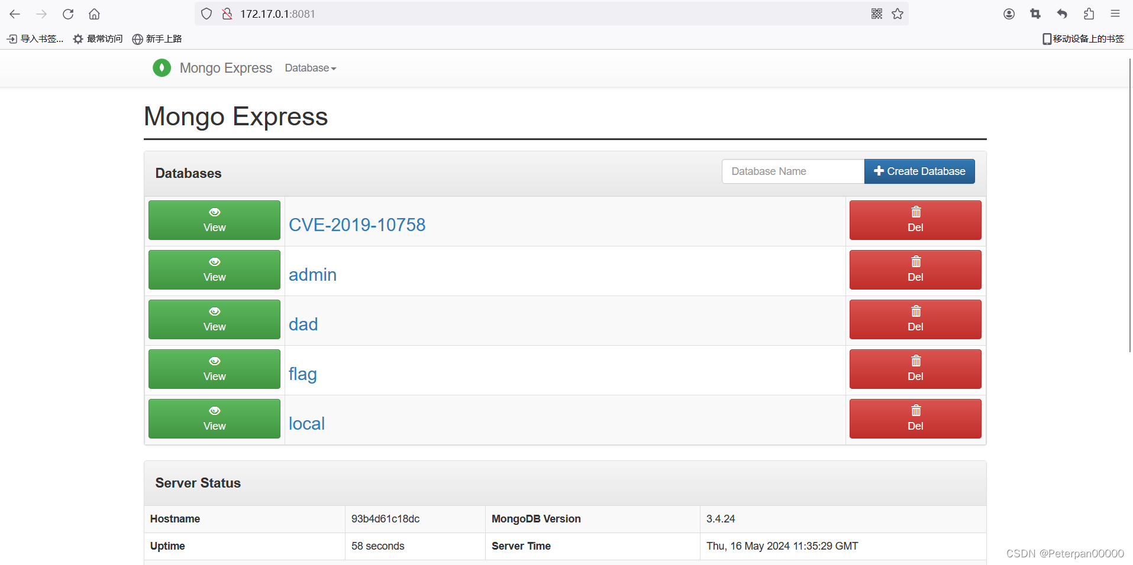
Task: Open 移动设备上的书签 folder
Action: [1083, 39]
